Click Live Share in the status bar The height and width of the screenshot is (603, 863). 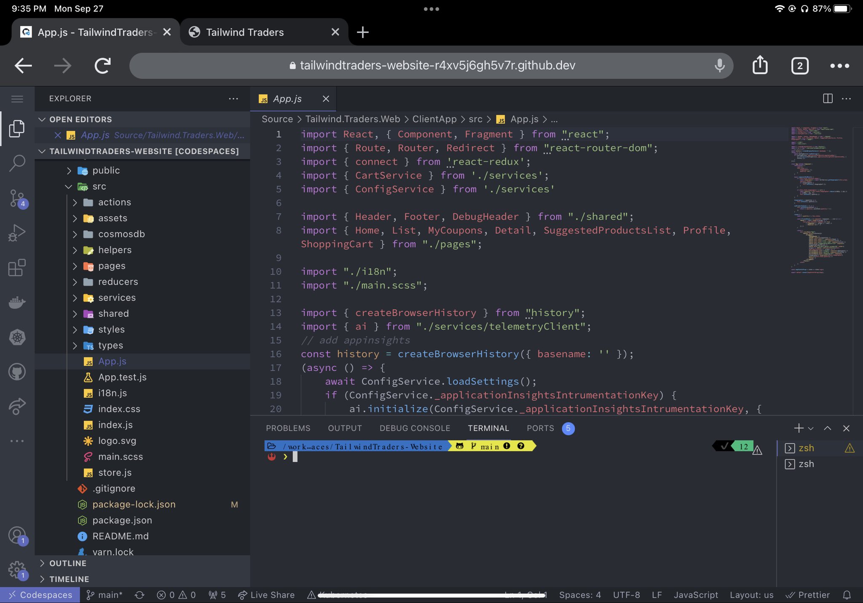point(266,595)
